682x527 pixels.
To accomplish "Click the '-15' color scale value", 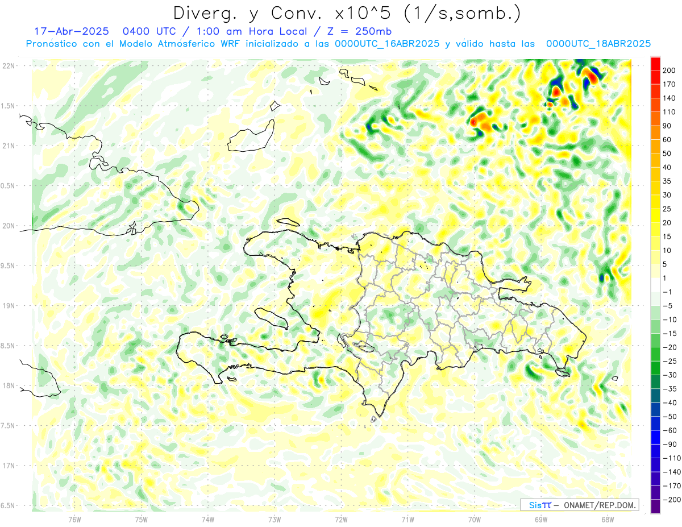I will click(669, 334).
